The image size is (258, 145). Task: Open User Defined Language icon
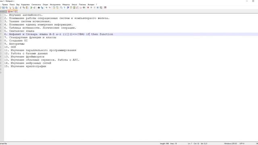[71, 8]
